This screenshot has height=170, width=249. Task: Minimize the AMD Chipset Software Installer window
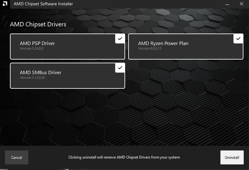coord(227,4)
